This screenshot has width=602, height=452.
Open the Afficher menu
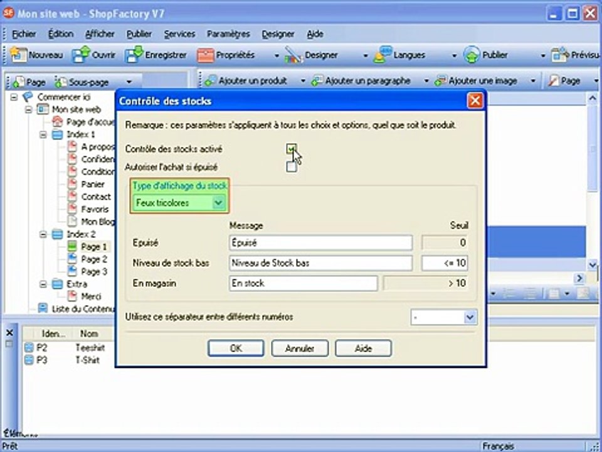point(100,34)
